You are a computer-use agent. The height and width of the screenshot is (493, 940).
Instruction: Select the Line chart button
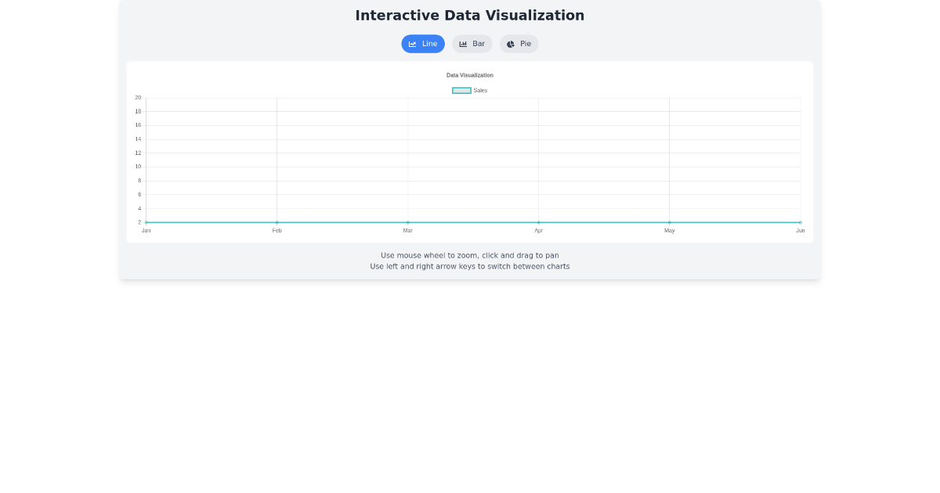[423, 44]
